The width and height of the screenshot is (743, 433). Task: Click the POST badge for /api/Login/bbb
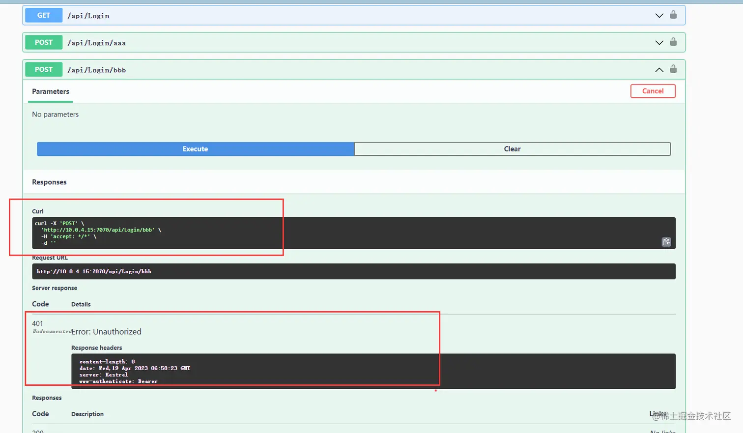(44, 69)
